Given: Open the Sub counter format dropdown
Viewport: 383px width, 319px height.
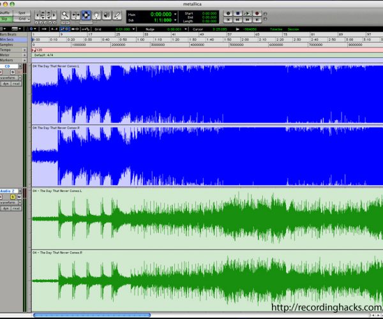Looking at the screenshot, I should click(x=175, y=20).
